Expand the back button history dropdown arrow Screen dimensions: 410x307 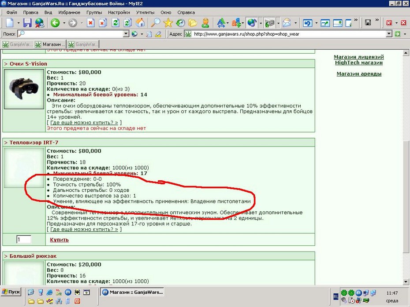pos(64,23)
